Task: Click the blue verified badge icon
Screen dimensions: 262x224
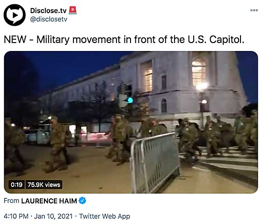Action: [x=82, y=201]
